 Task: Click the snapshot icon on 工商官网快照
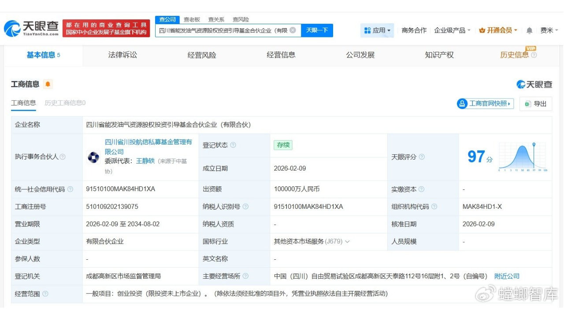point(462,104)
